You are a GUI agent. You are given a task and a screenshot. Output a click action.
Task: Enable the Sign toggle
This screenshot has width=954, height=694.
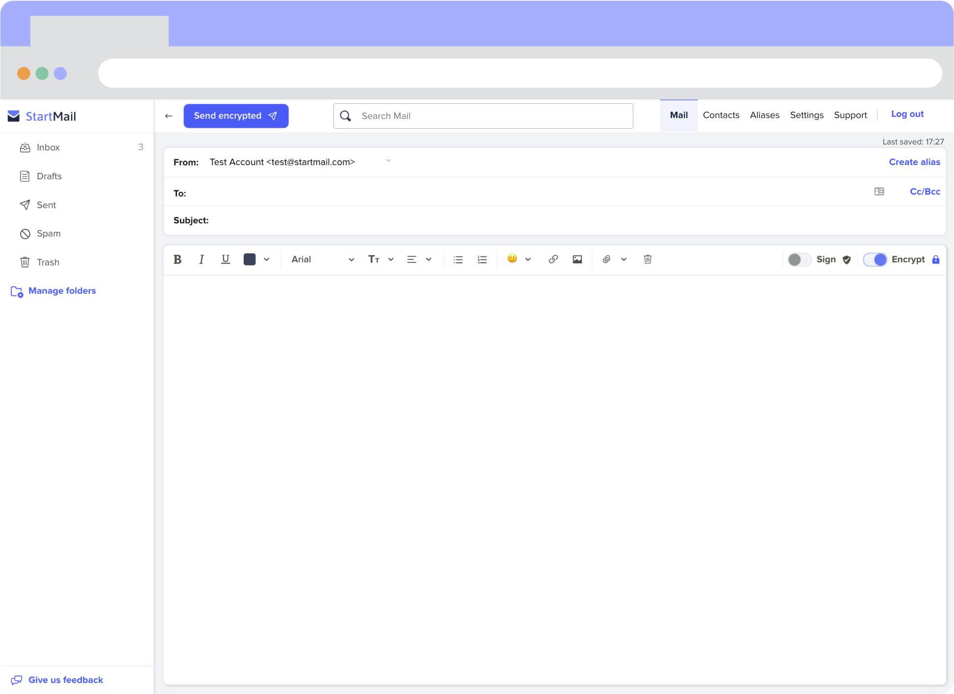(799, 260)
